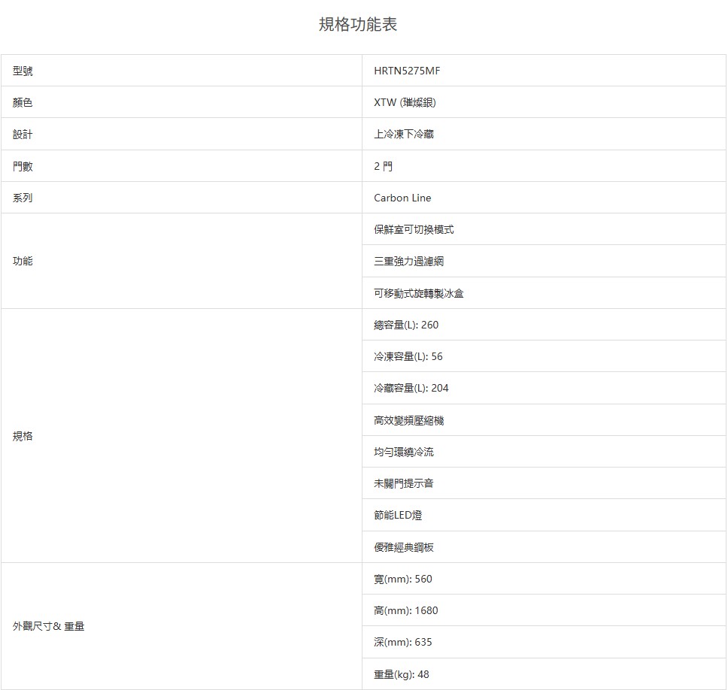Select the 上冷凍下冷藏 design cell
The width and height of the screenshot is (728, 690).
pos(403,134)
